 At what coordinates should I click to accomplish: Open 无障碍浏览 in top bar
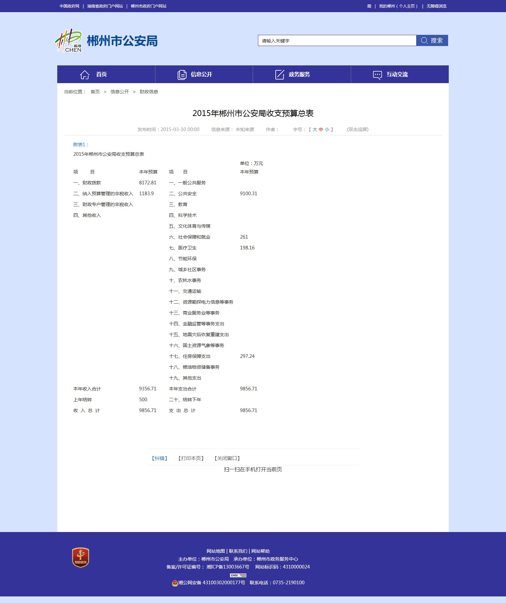[436, 6]
